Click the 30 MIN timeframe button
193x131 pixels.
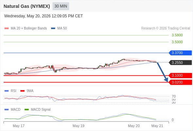[61, 6]
